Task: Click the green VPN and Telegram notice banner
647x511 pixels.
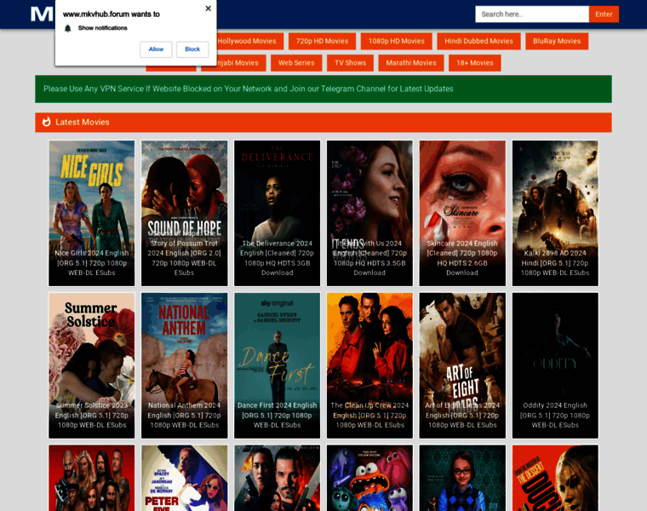Action: pyautogui.click(x=323, y=89)
